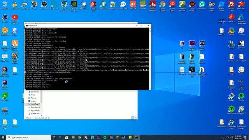Viewport: 249px width, 140px height.
Task: Select the FiveM Server console taskbar button
Action: pyautogui.click(x=137, y=137)
